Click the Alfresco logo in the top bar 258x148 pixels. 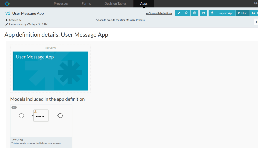coord(7,4)
